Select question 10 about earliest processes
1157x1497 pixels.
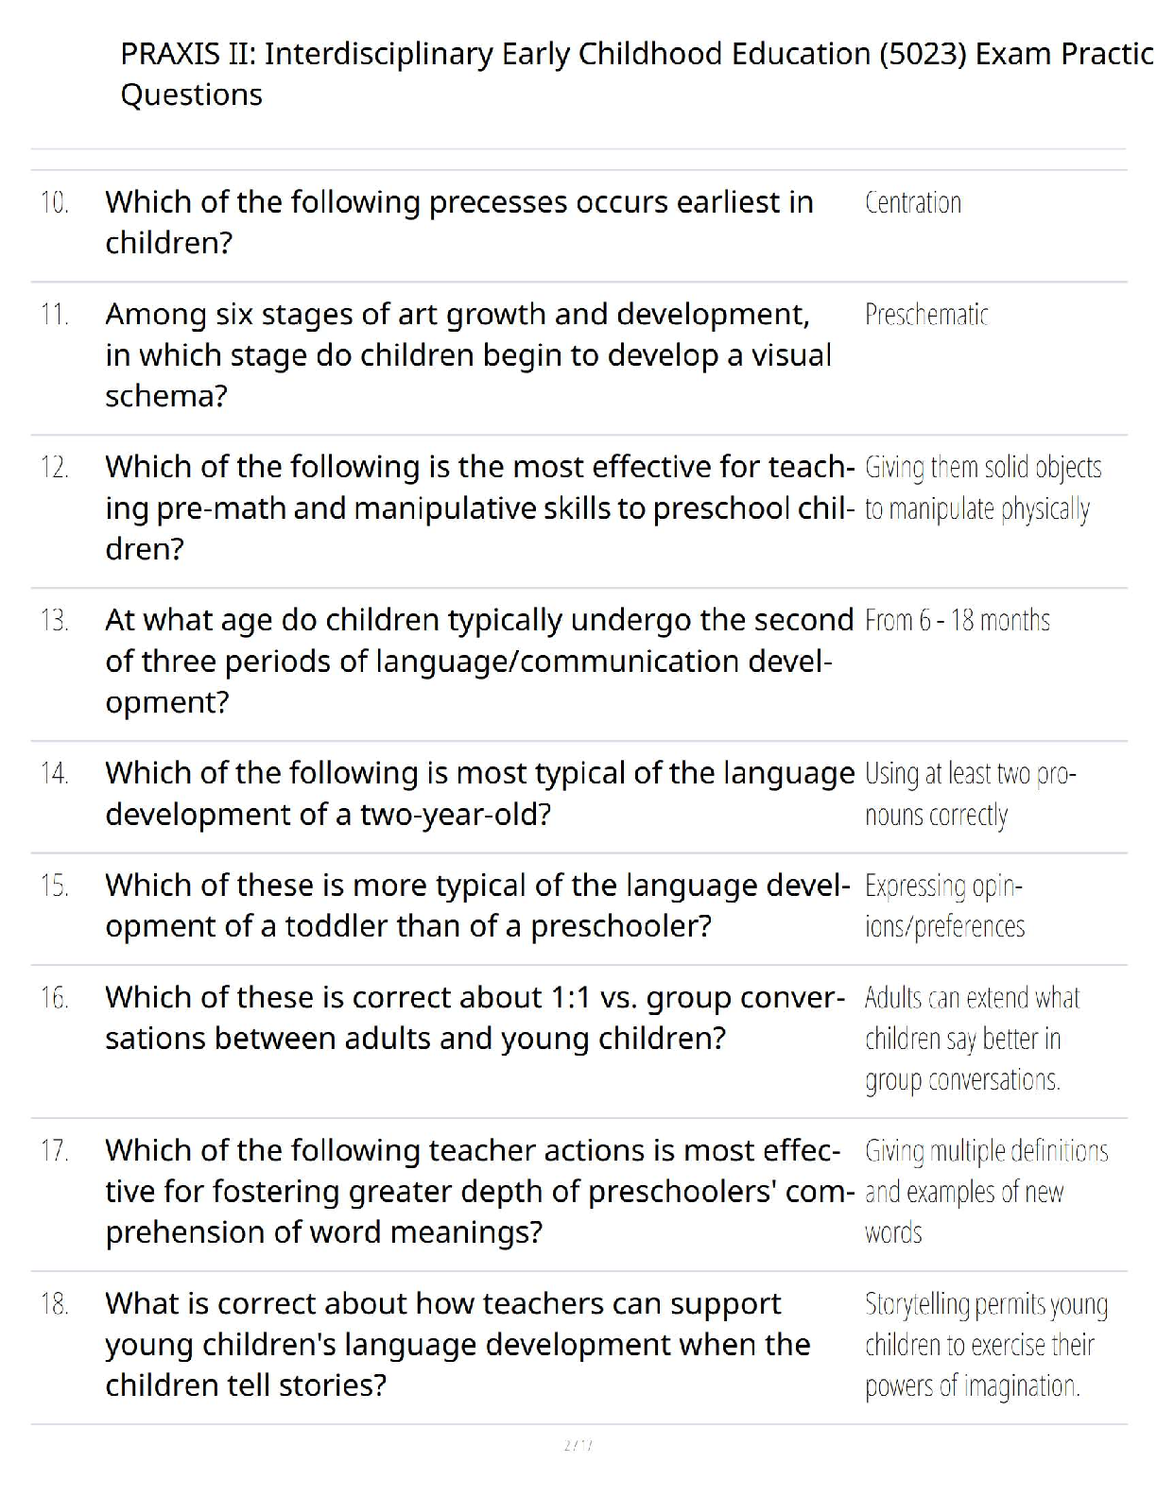(459, 222)
